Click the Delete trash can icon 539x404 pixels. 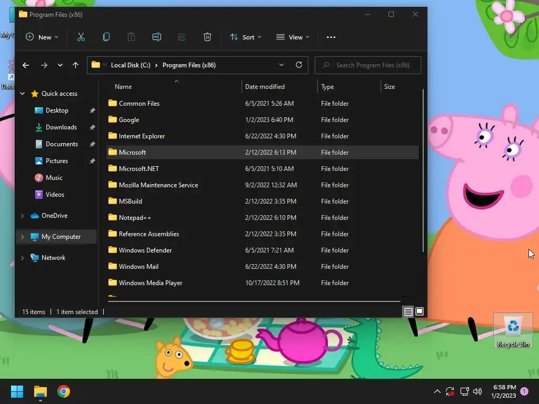pyautogui.click(x=207, y=37)
